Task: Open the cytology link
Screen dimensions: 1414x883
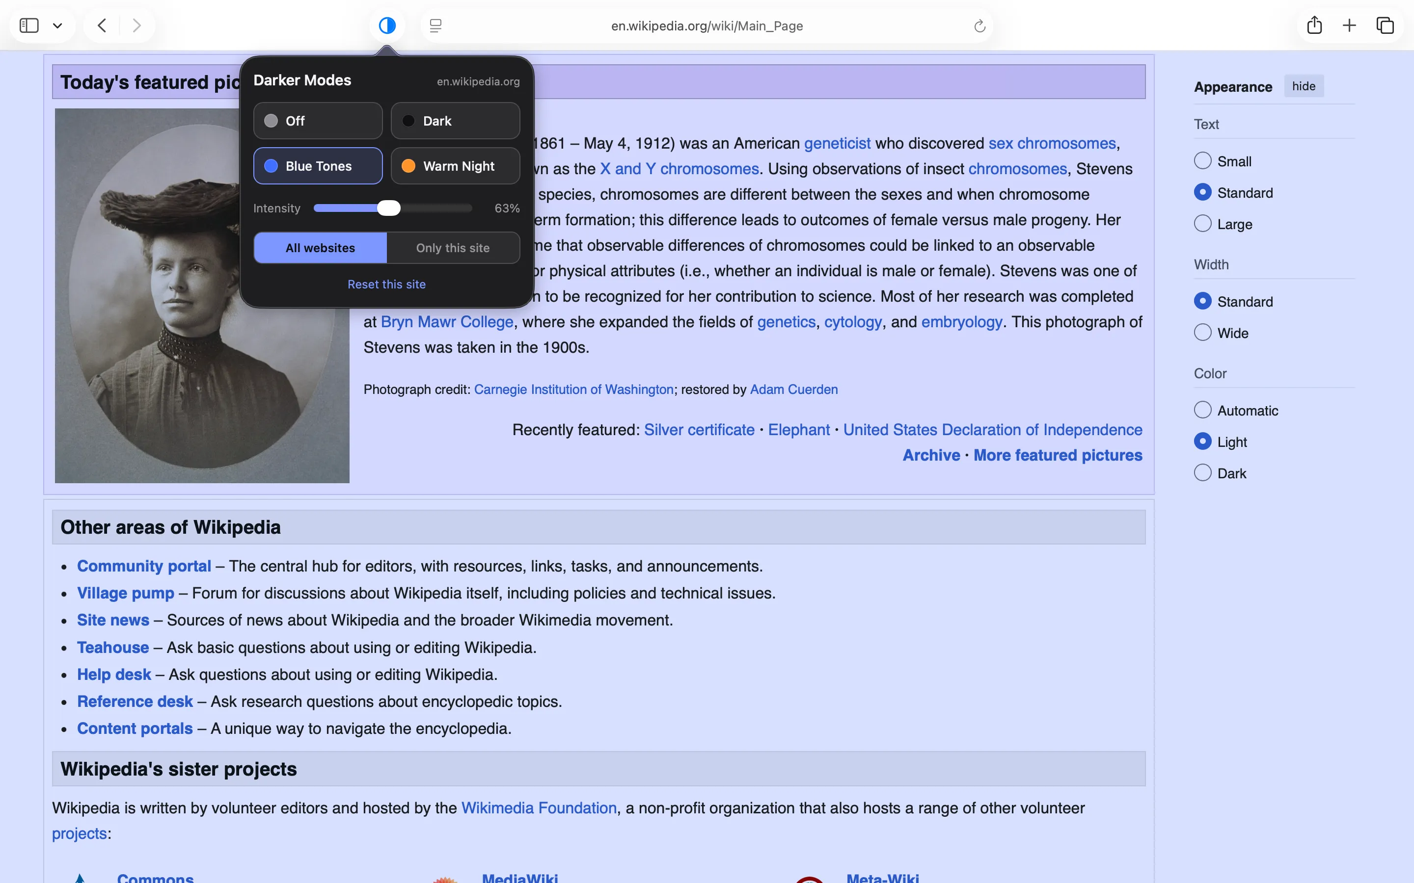Action: (852, 322)
